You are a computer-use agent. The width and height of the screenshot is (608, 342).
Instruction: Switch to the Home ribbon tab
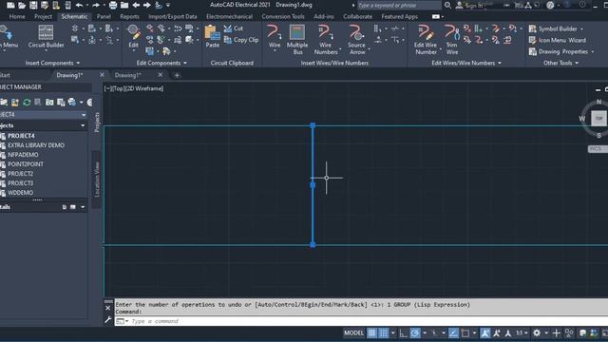coord(17,16)
